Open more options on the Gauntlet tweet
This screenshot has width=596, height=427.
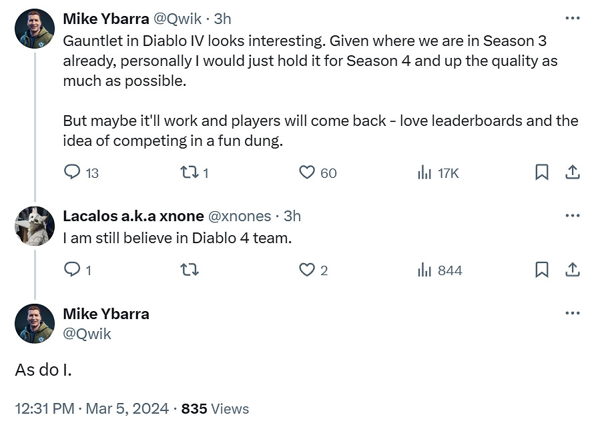coord(572,17)
